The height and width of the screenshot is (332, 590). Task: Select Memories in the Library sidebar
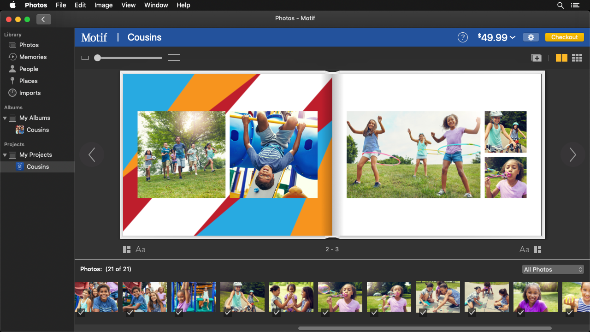point(33,57)
